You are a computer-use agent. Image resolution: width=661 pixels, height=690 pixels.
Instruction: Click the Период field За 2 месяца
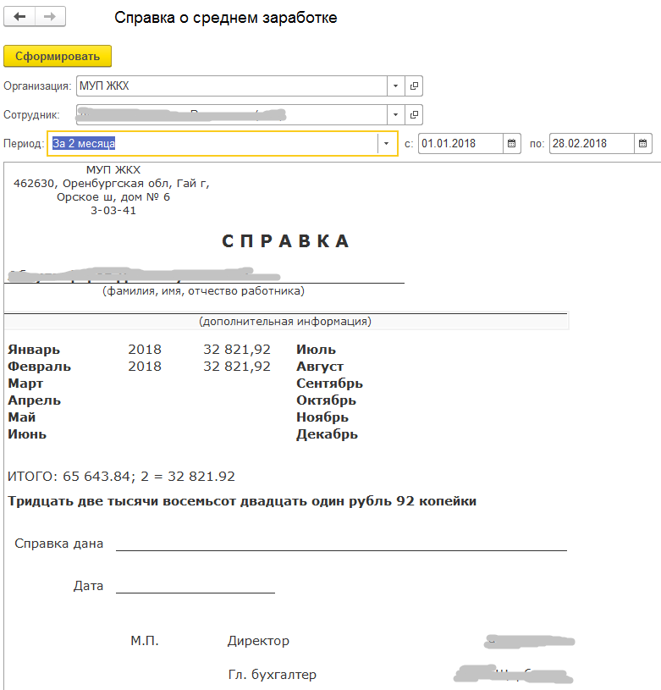coord(212,143)
